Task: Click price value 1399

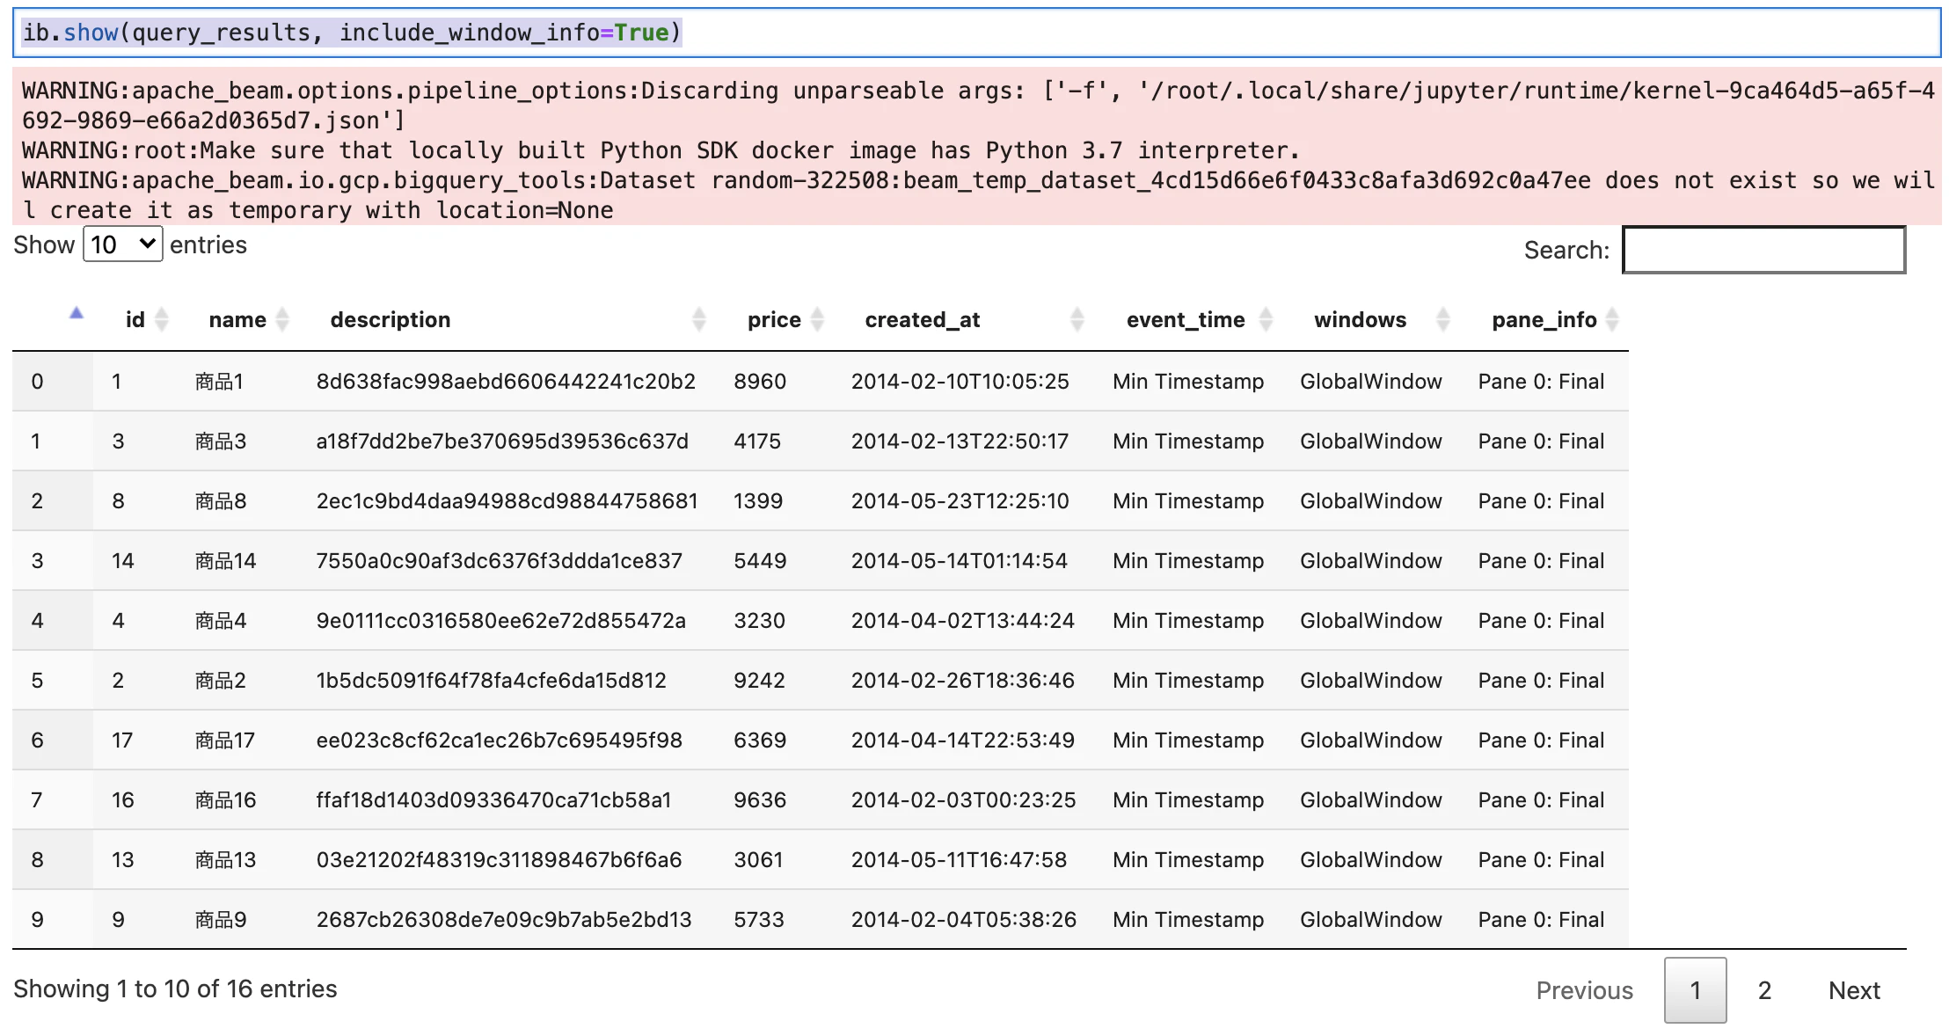Action: click(758, 500)
